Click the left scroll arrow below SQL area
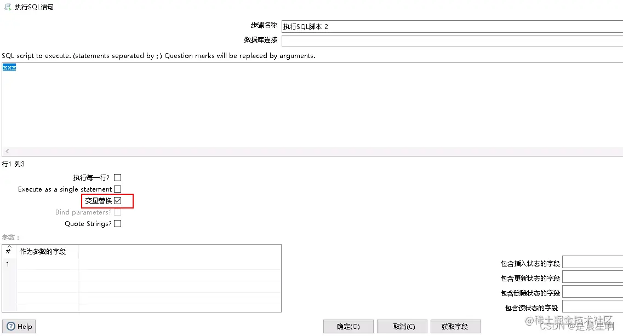Screen dimensions: 623x336 pos(5,151)
